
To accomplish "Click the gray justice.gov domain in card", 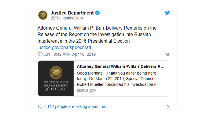I will [x=86, y=90].
